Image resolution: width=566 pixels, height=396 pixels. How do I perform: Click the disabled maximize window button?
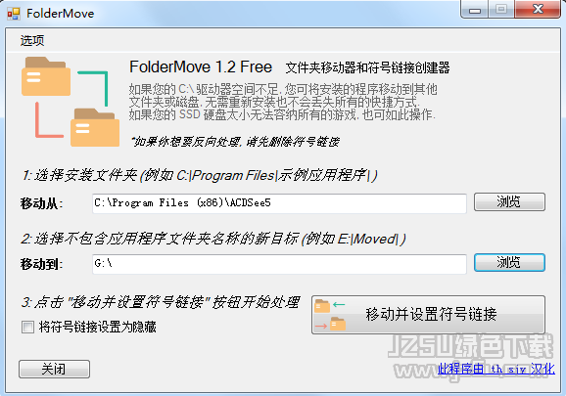[x=501, y=9]
